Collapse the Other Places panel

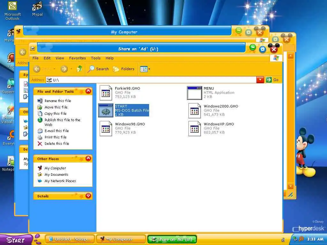(x=88, y=159)
